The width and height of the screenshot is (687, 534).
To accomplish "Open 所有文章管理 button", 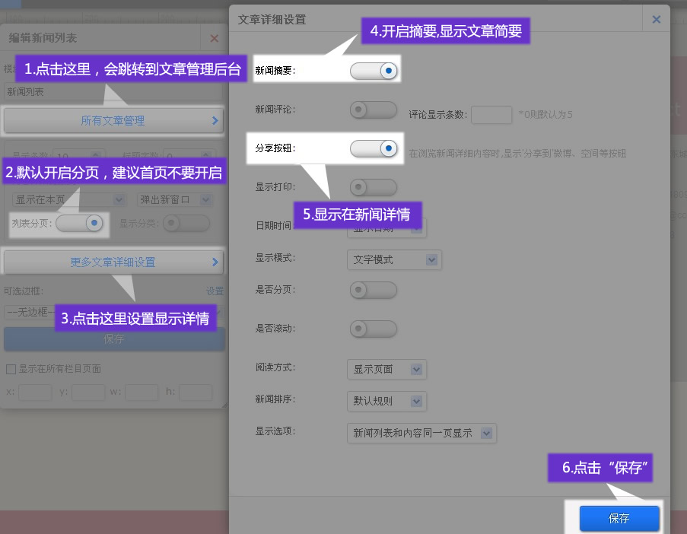I will point(113,120).
